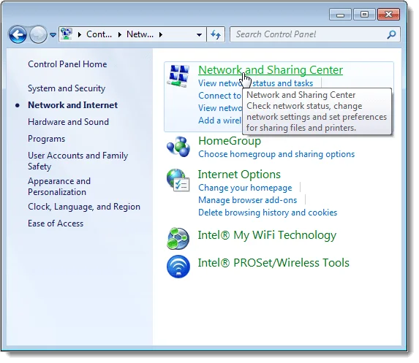
Task: Refresh the Control Panel view
Action: pyautogui.click(x=216, y=34)
